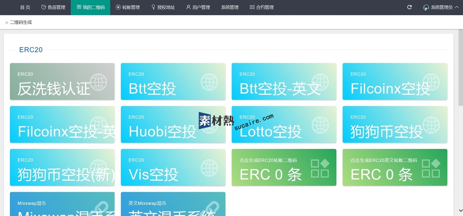
Task: Open the 合约管理 menu
Action: tap(262, 7)
